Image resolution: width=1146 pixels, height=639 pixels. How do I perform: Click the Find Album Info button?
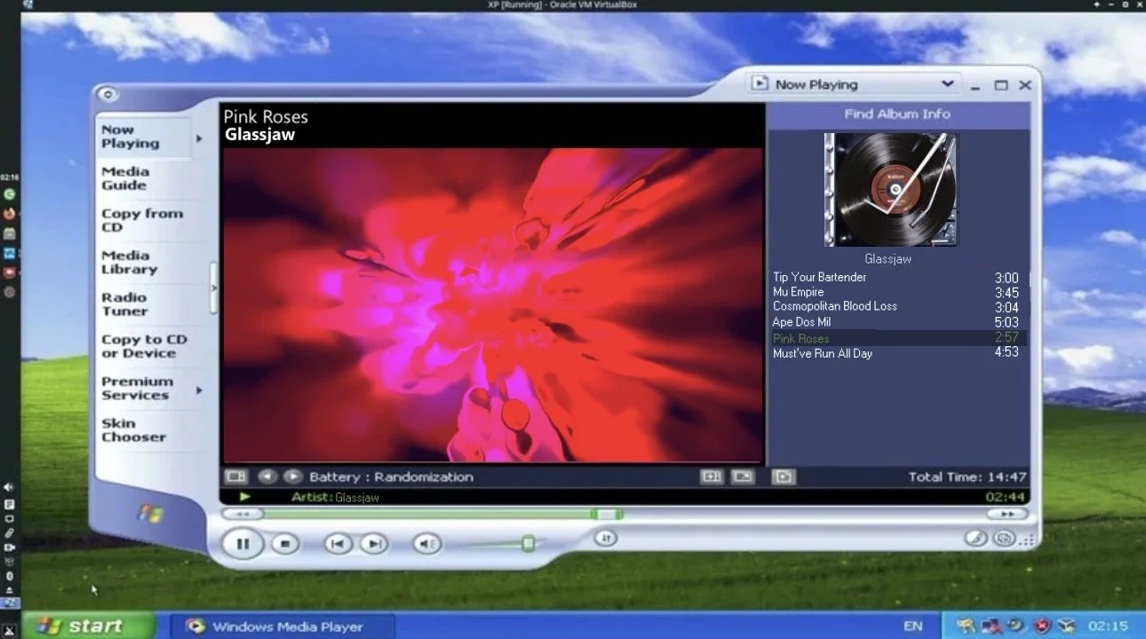point(897,114)
